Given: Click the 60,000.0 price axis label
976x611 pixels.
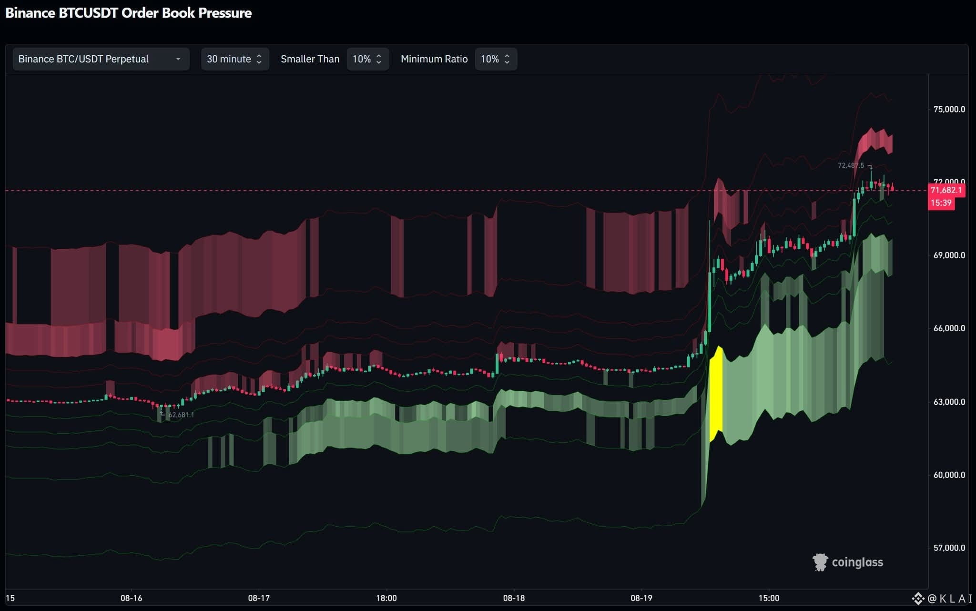Looking at the screenshot, I should (949, 475).
